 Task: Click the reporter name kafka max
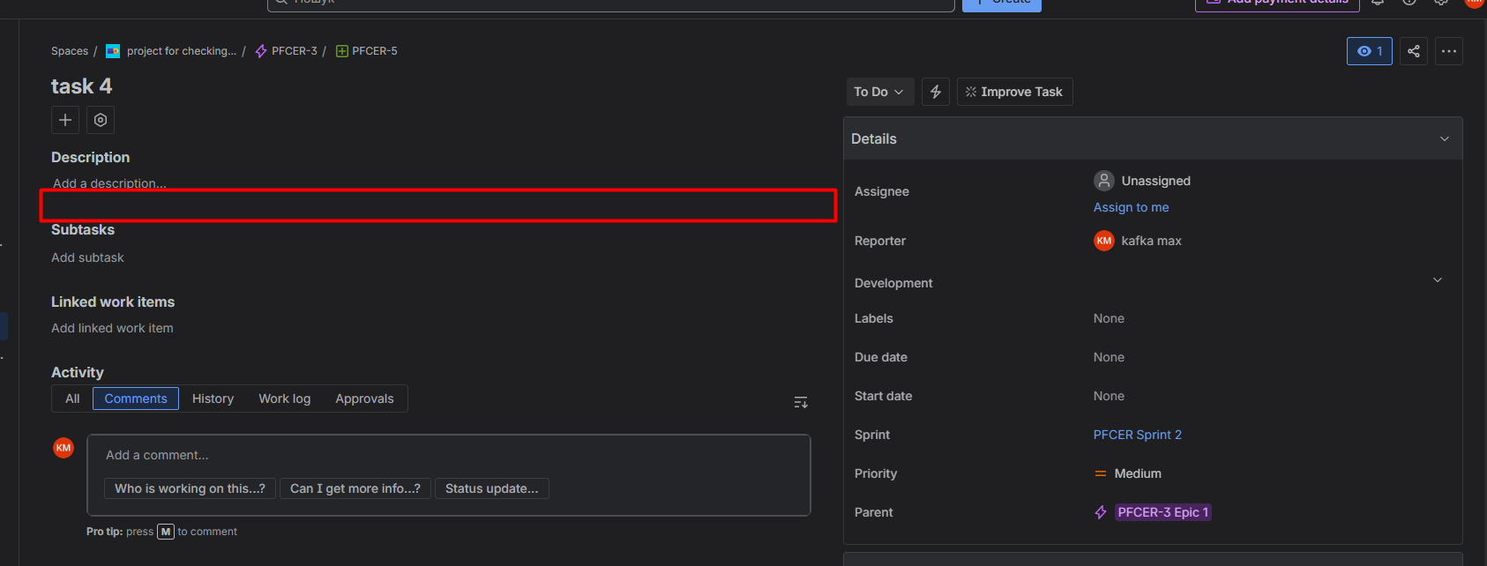(1152, 241)
